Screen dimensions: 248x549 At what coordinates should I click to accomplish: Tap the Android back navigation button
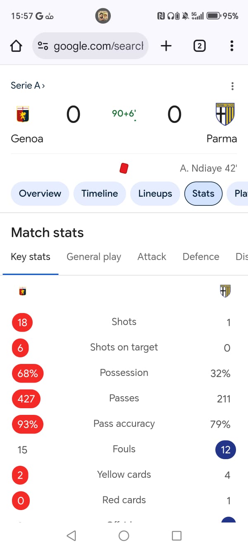point(71,536)
